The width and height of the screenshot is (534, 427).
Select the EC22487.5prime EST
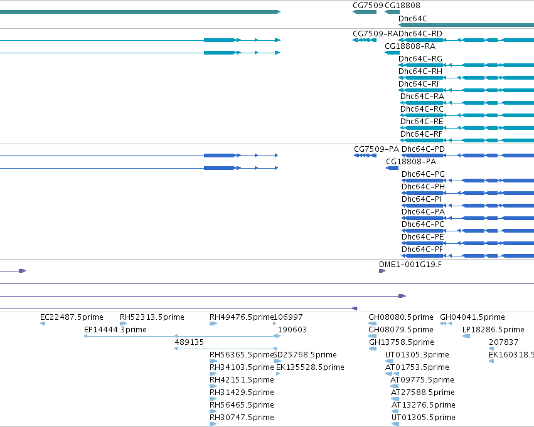click(43, 324)
